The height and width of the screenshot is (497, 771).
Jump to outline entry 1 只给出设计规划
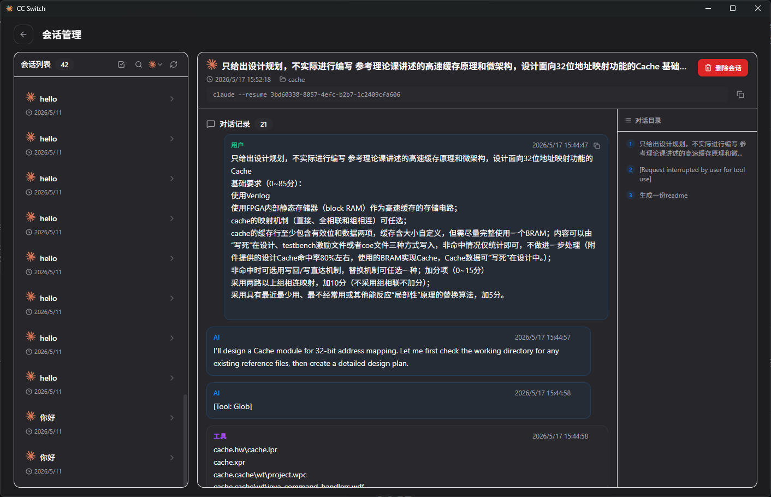coord(686,149)
